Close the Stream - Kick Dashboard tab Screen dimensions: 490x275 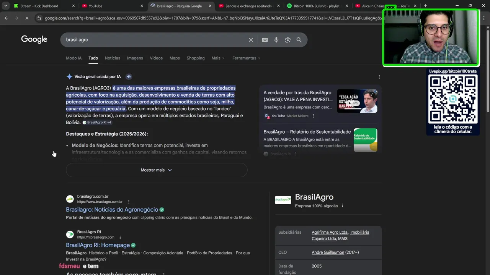tap(73, 6)
